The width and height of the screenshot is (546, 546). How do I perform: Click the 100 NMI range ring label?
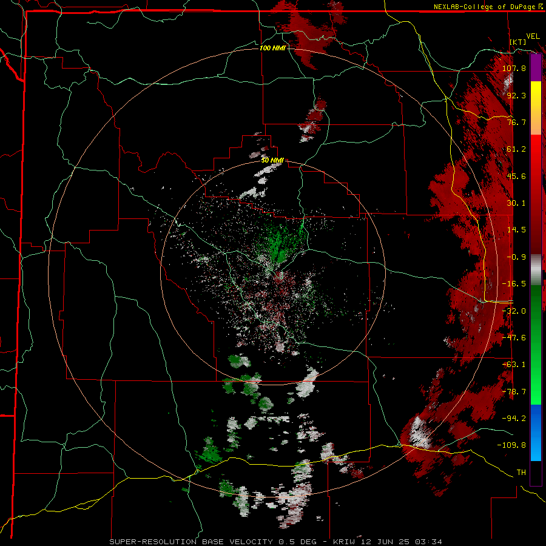(x=272, y=48)
